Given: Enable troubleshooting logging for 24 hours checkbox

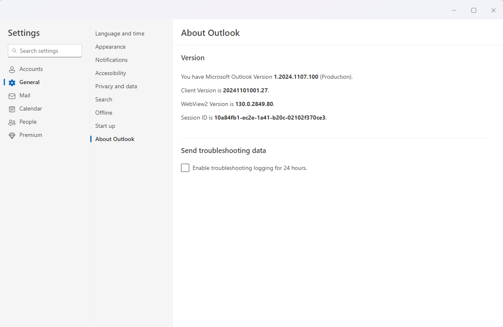Looking at the screenshot, I should pos(185,168).
